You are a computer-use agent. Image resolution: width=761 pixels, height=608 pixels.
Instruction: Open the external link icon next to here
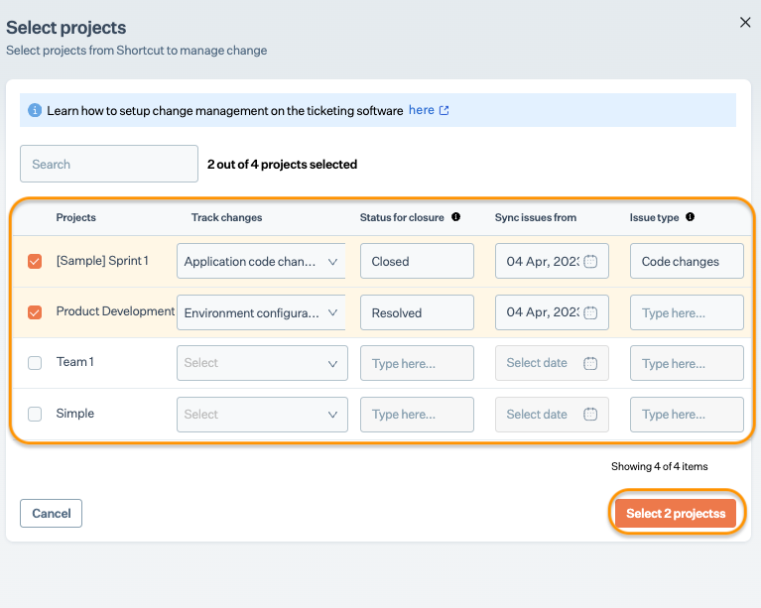click(444, 111)
